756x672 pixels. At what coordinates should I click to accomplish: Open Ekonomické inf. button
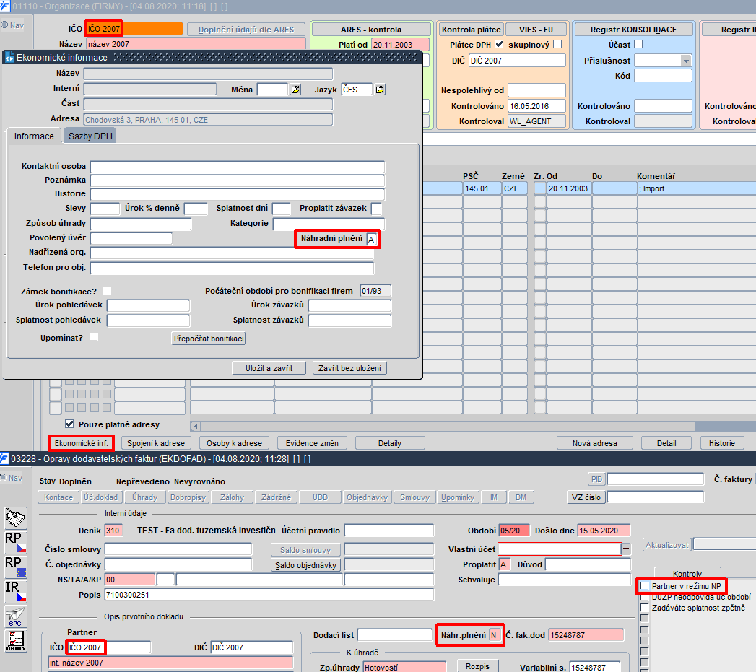81,443
